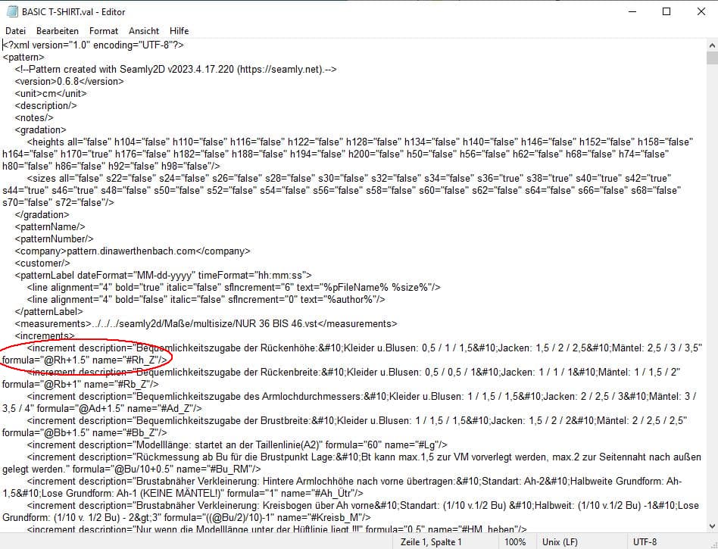This screenshot has width=718, height=549.
Task: Click the vertical scrollbar up arrow
Action: click(711, 45)
